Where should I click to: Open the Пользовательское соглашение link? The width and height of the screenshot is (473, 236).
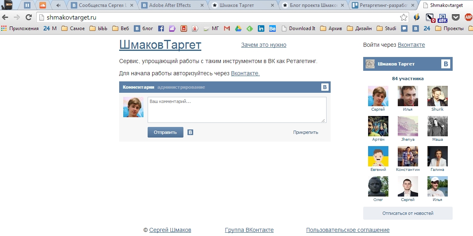tap(348, 230)
